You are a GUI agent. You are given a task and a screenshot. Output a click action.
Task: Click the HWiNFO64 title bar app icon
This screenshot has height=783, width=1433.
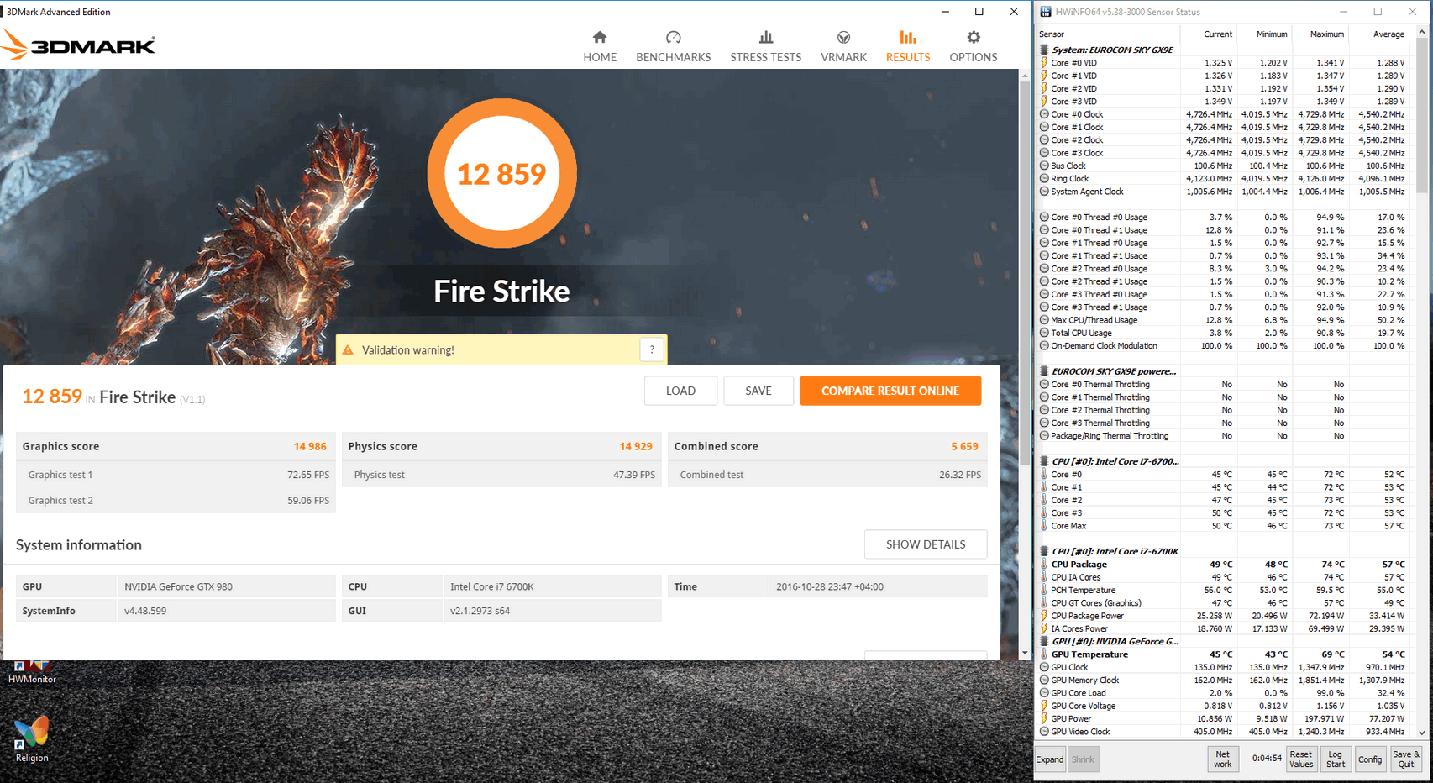point(1046,12)
